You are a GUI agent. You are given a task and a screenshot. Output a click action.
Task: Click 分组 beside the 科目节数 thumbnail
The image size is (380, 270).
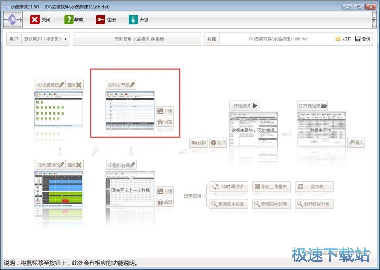click(165, 111)
